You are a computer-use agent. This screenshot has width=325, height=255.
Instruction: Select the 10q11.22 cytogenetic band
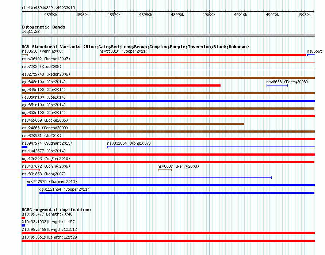[168, 35]
